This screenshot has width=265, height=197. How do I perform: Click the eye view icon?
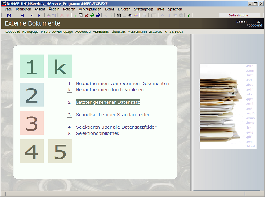pos(130,15)
